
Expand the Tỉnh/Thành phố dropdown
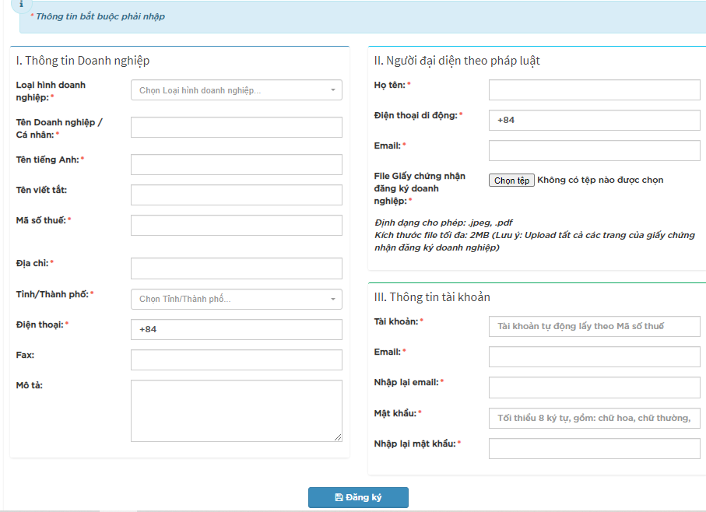coord(236,299)
